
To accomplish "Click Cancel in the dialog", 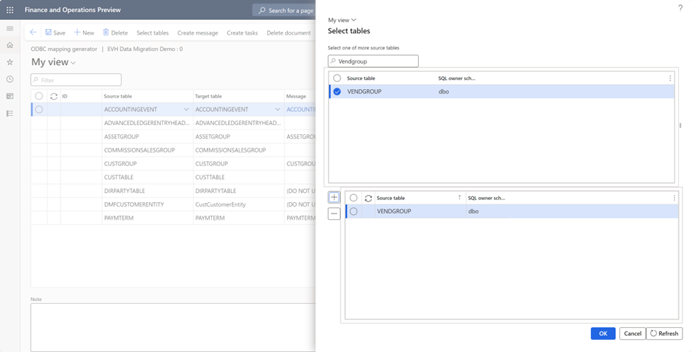I will pos(632,334).
